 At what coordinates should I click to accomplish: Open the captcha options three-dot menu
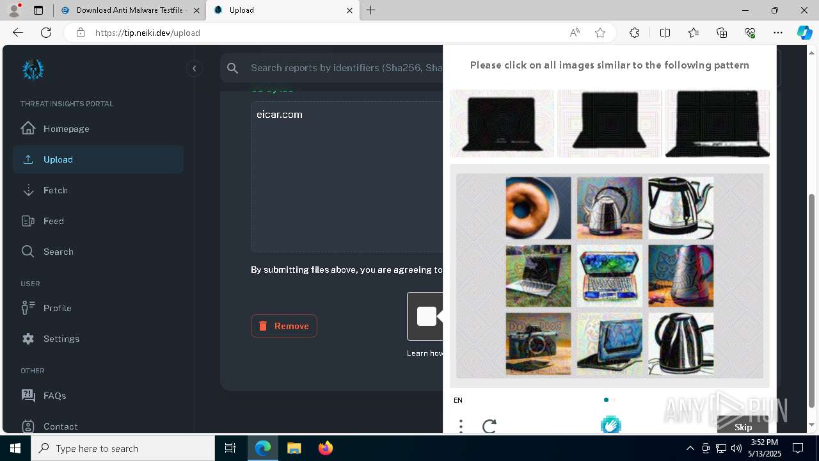(x=461, y=426)
